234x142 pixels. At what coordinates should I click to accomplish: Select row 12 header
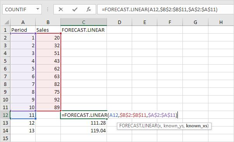(x=5, y=115)
